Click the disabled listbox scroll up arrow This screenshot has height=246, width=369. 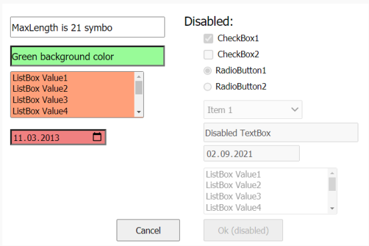[332, 174]
